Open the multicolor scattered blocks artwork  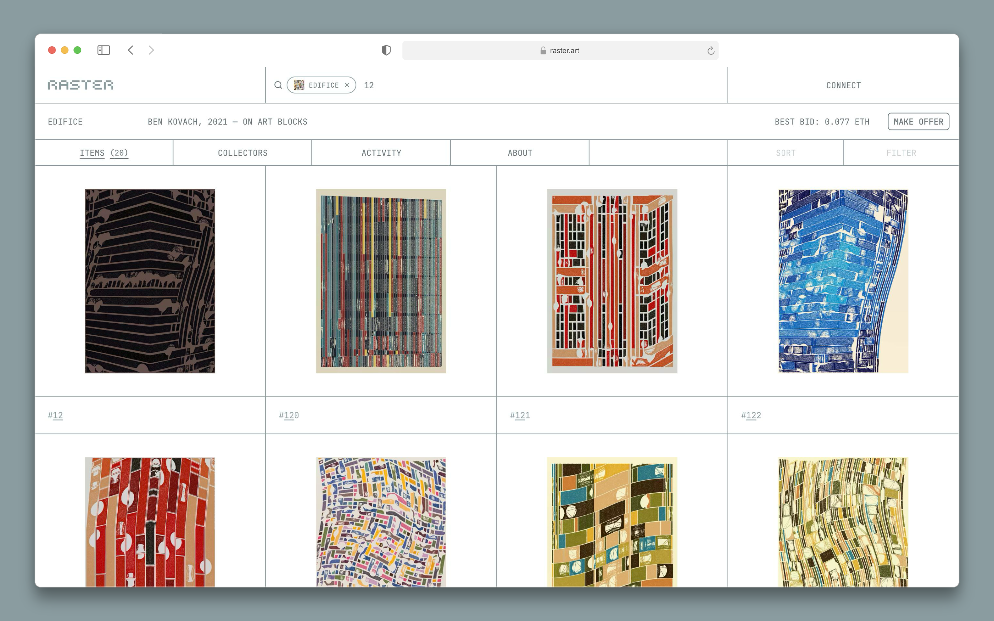(x=381, y=522)
